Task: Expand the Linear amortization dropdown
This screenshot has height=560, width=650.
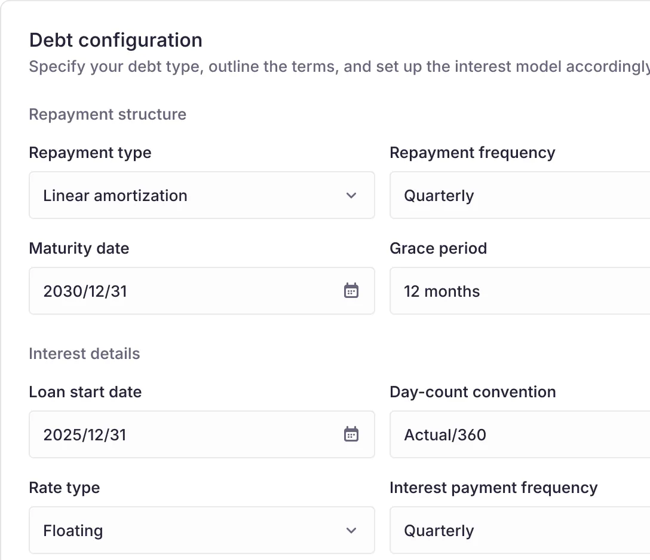Action: (x=191, y=196)
